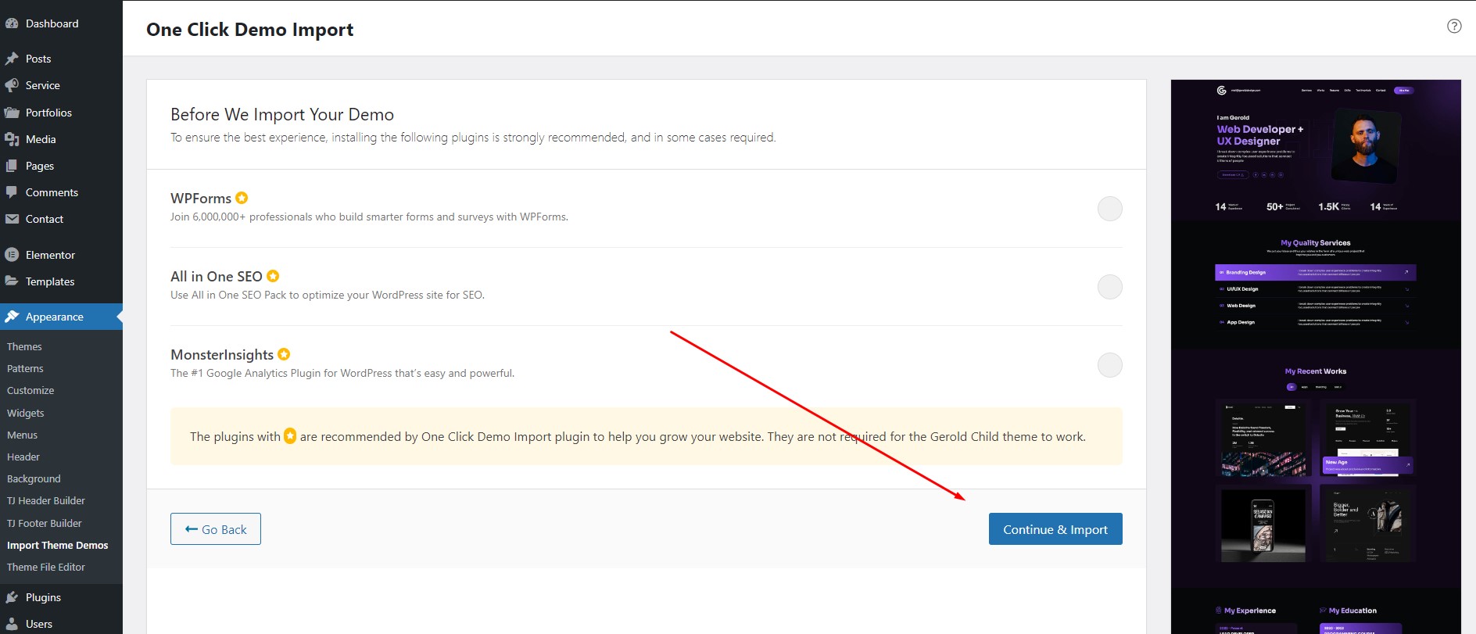Viewport: 1476px width, 634px height.
Task: Click the Users person icon
Action: (x=12, y=624)
